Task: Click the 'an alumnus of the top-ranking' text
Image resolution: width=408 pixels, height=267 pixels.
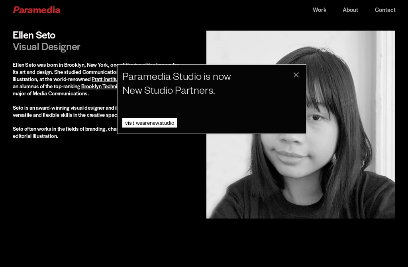Action: (46, 87)
